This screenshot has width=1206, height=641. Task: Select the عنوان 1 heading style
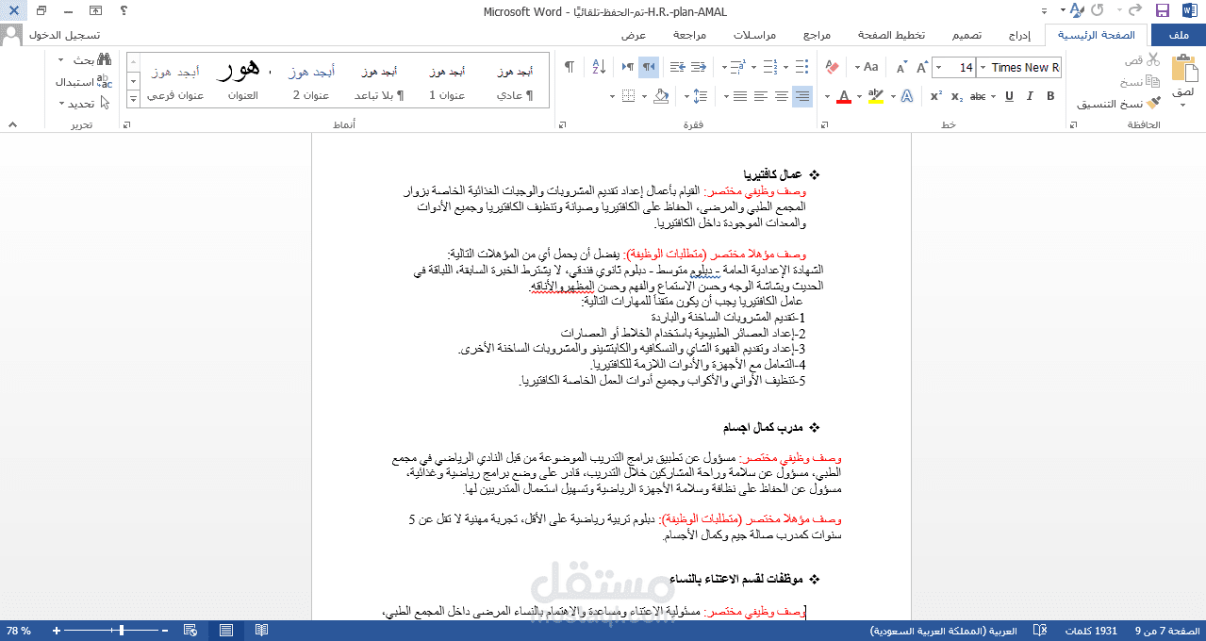click(446, 81)
